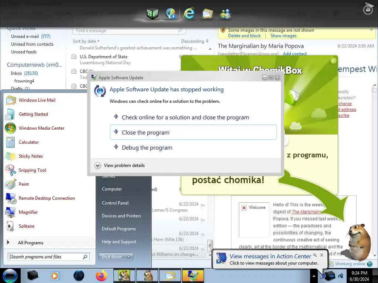Click the Show images link
This screenshot has height=283, width=378.
click(283, 36)
